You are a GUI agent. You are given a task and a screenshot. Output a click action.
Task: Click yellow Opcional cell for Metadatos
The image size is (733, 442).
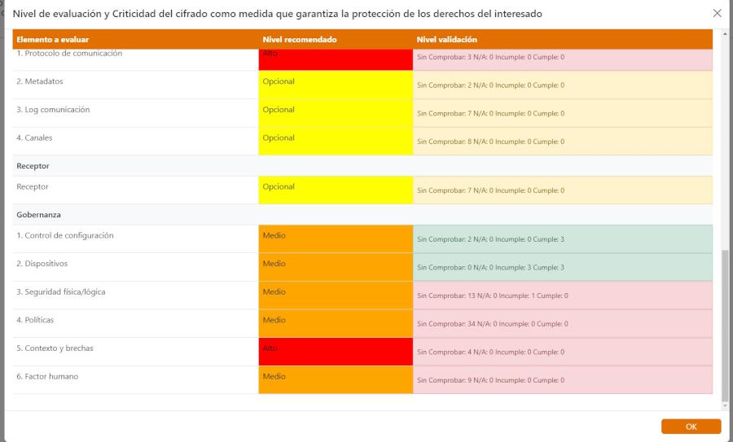point(336,85)
